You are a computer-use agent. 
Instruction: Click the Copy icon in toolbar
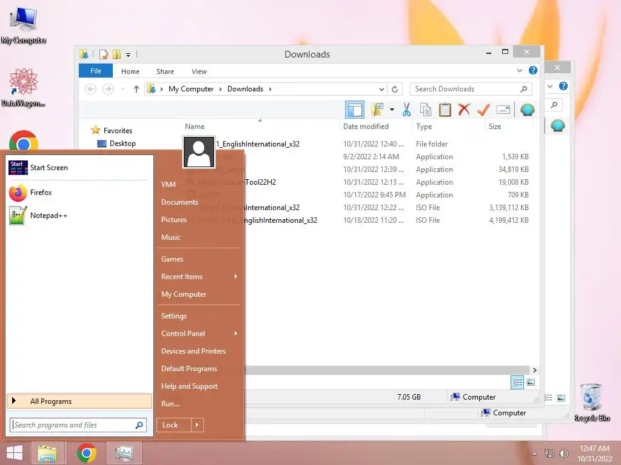click(425, 110)
